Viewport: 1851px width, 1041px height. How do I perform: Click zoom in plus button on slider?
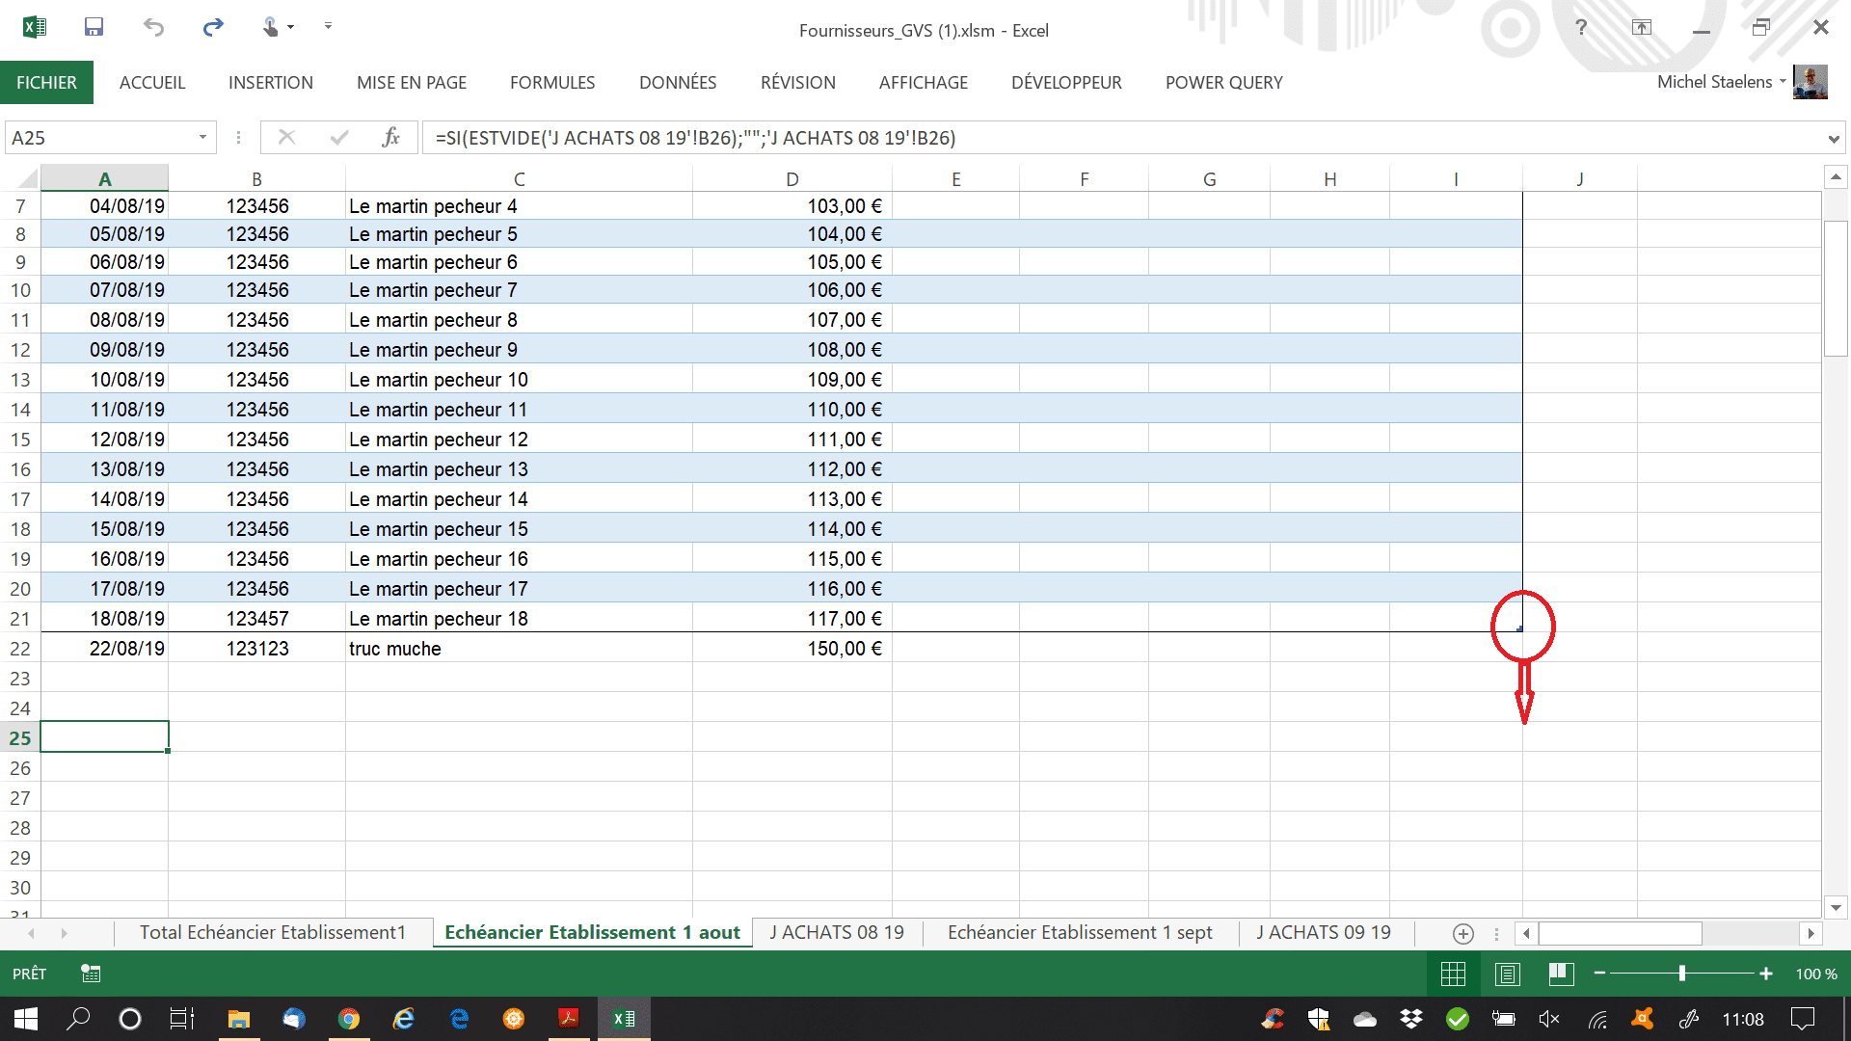(1765, 974)
